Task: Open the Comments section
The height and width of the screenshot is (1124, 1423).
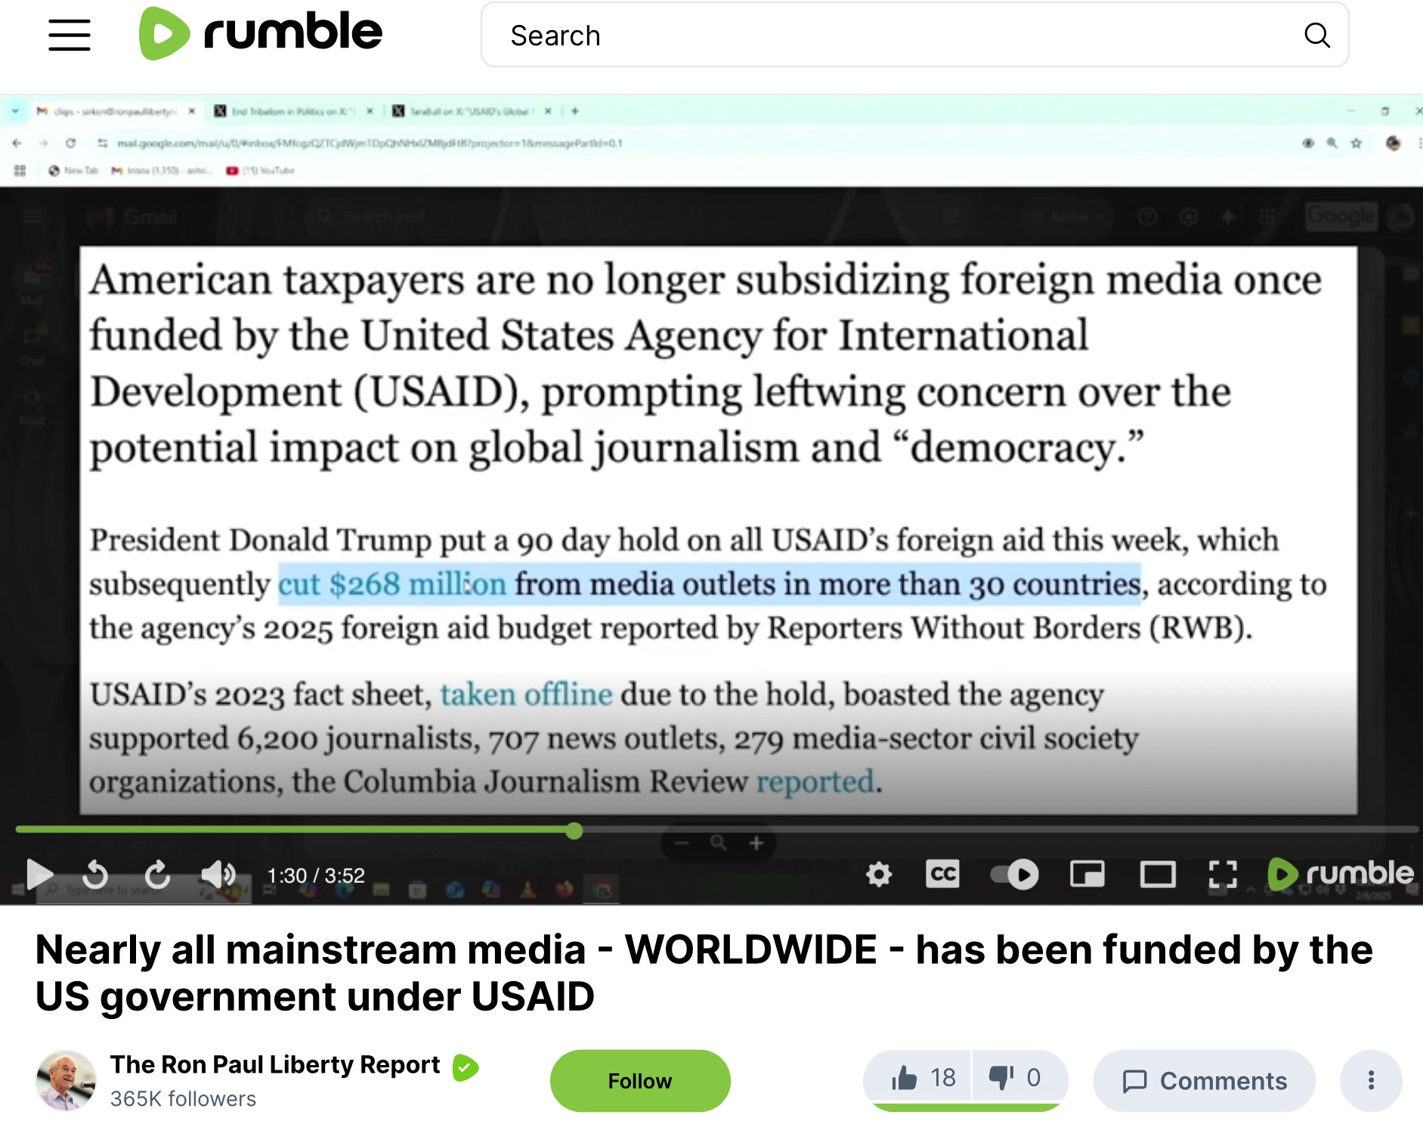Action: tap(1204, 1080)
